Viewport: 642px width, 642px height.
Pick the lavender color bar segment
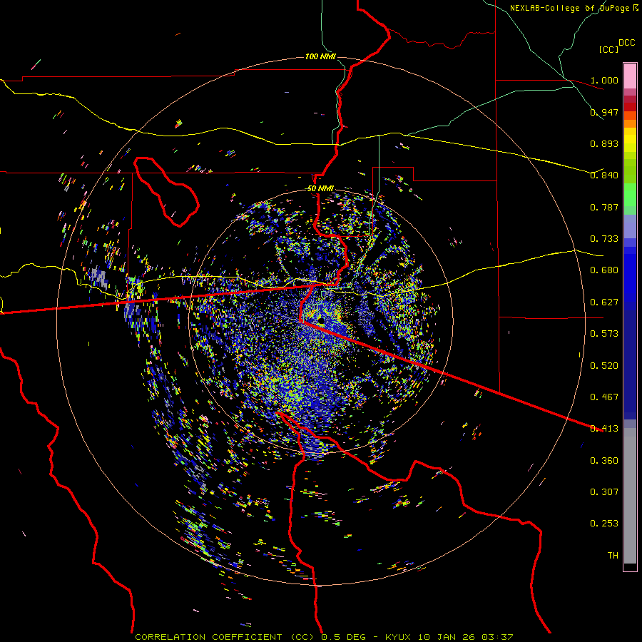click(630, 226)
